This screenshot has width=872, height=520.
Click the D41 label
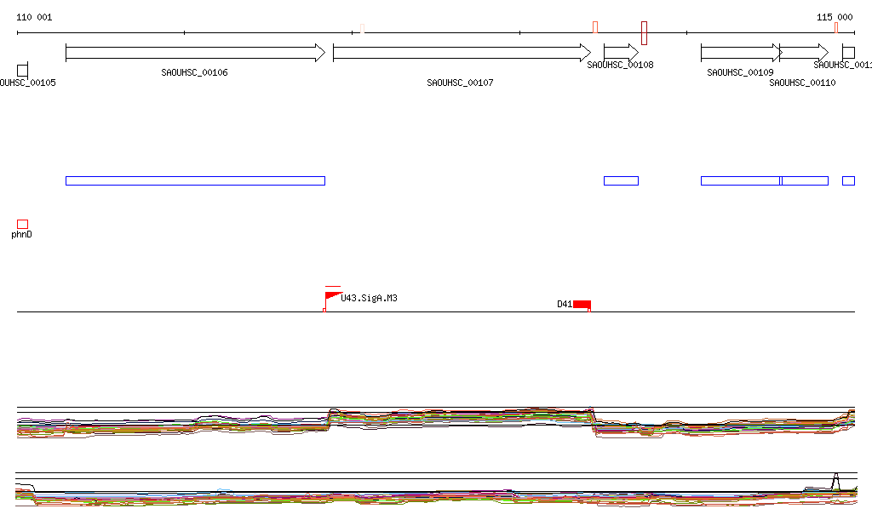click(x=565, y=305)
